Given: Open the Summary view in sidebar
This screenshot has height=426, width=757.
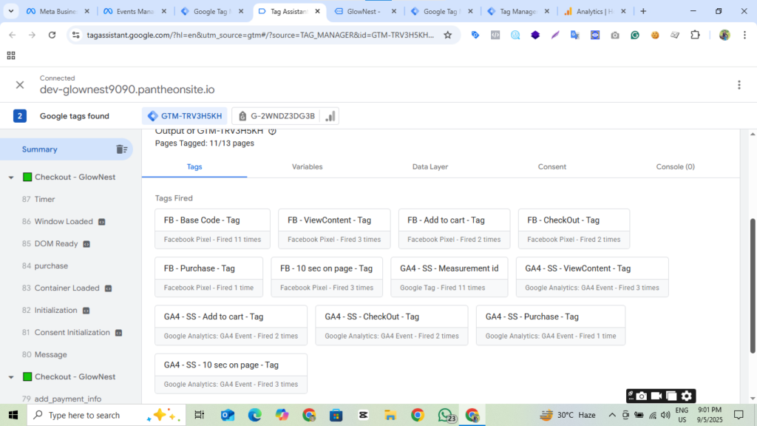Looking at the screenshot, I should click(40, 149).
